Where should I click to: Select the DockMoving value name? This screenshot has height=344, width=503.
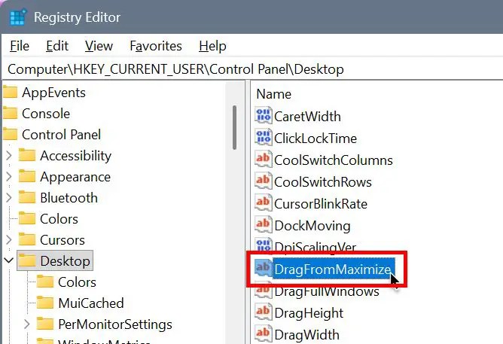pos(312,225)
